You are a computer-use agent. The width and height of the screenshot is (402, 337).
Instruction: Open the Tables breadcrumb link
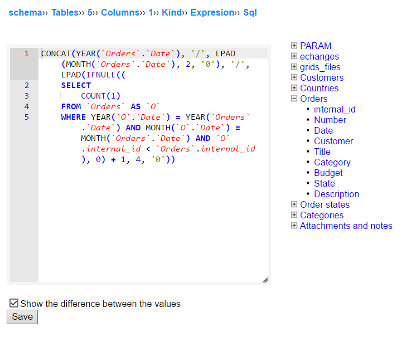coord(65,13)
